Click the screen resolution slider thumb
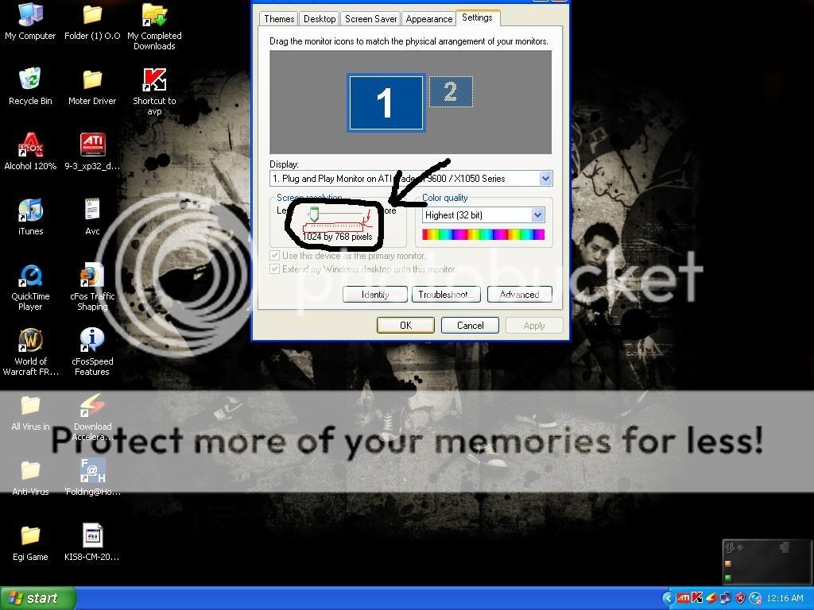 pos(313,214)
